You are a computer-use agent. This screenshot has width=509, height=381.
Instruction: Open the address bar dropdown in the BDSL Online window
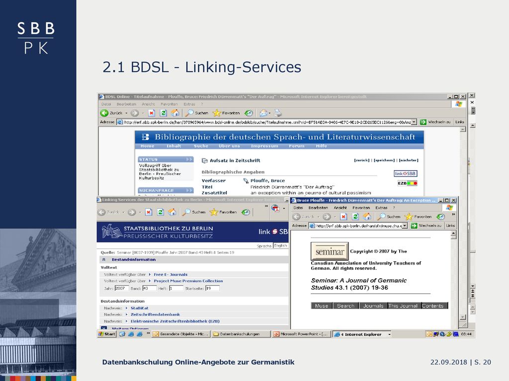[x=414, y=122]
